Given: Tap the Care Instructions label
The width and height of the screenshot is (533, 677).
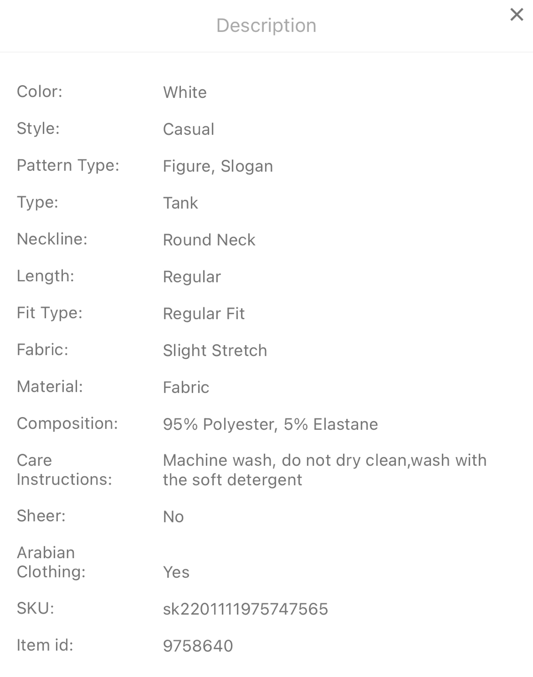Looking at the screenshot, I should point(64,470).
